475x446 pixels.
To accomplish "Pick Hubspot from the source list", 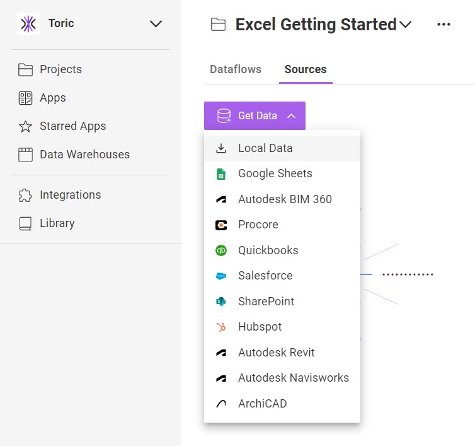I will click(260, 327).
